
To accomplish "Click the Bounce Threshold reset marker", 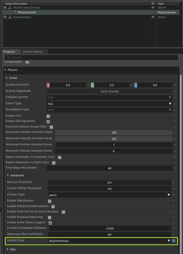I will click(174, 183).
